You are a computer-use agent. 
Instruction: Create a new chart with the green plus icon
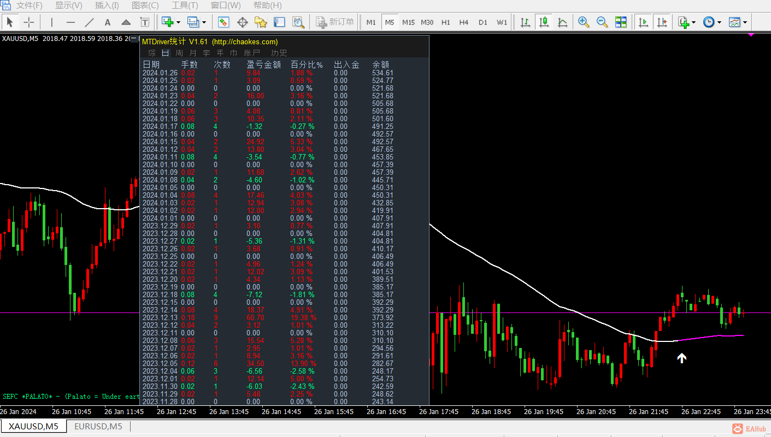pyautogui.click(x=167, y=22)
